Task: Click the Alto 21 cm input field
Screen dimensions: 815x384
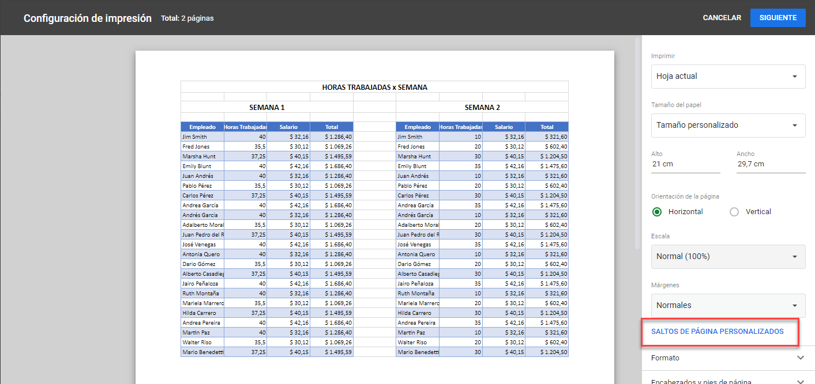Action: pos(685,164)
